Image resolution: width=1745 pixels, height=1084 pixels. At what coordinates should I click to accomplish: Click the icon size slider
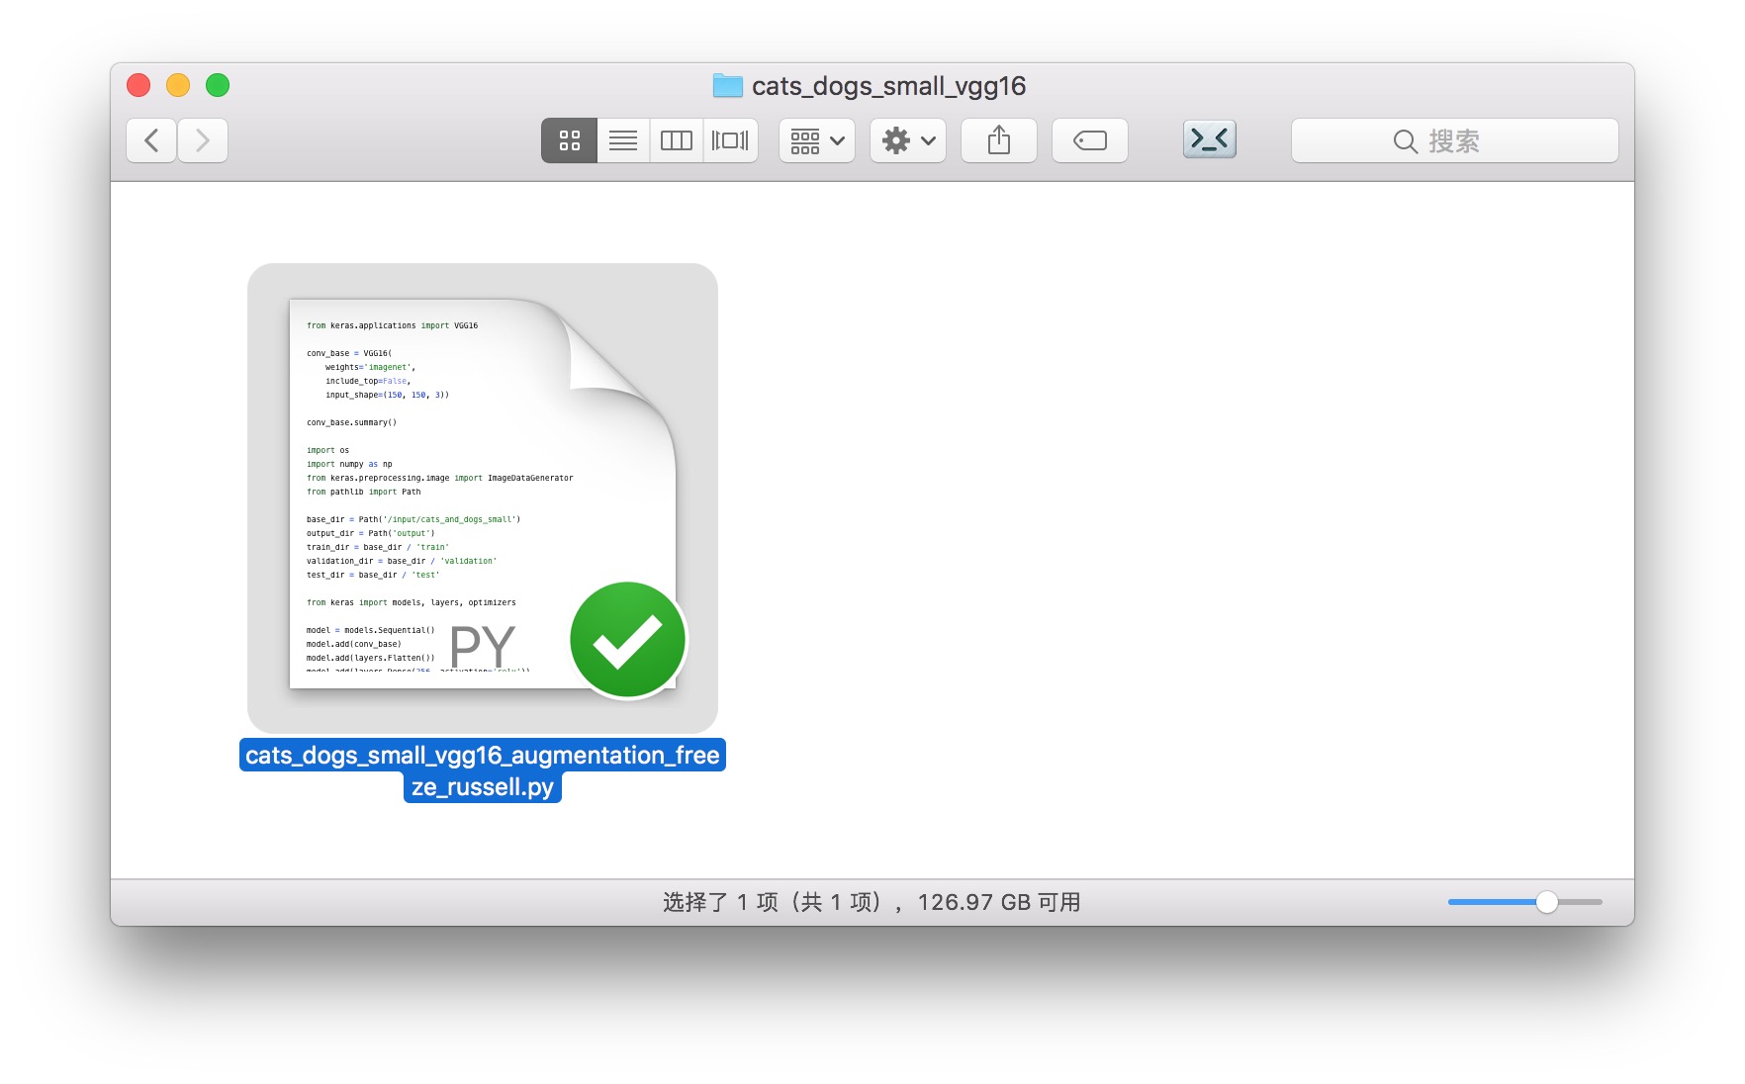pos(1546,901)
